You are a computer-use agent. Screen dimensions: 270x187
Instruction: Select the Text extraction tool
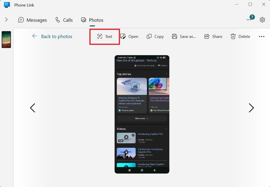tap(104, 36)
